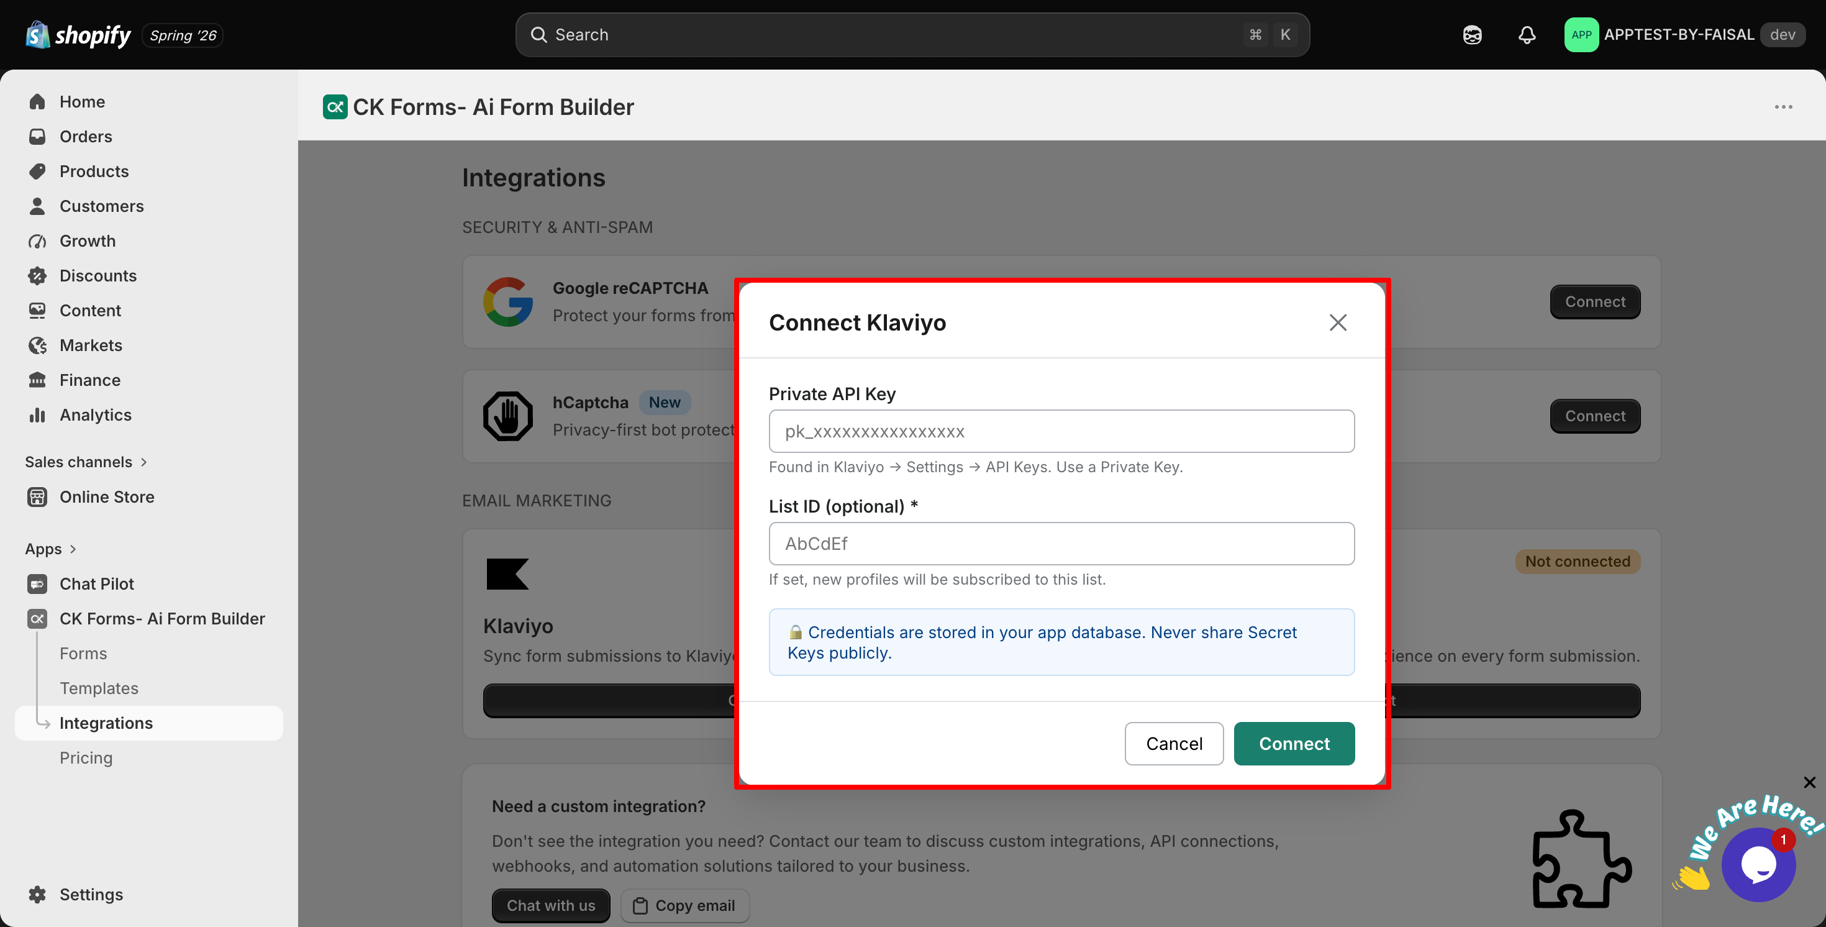
Task: Cancel the Connect Klaviyo dialog
Action: tap(1174, 743)
